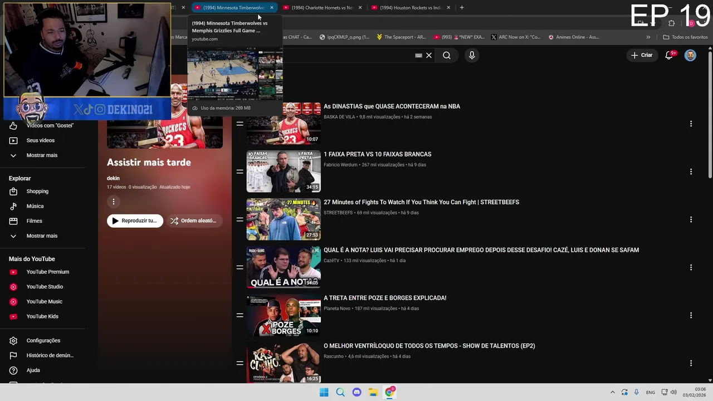Open The Spaceport bookmark
713x401 pixels.
tap(401, 37)
